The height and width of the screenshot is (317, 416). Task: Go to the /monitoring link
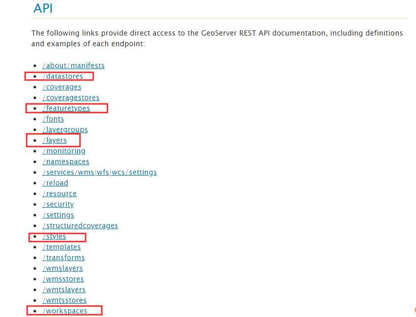(63, 151)
